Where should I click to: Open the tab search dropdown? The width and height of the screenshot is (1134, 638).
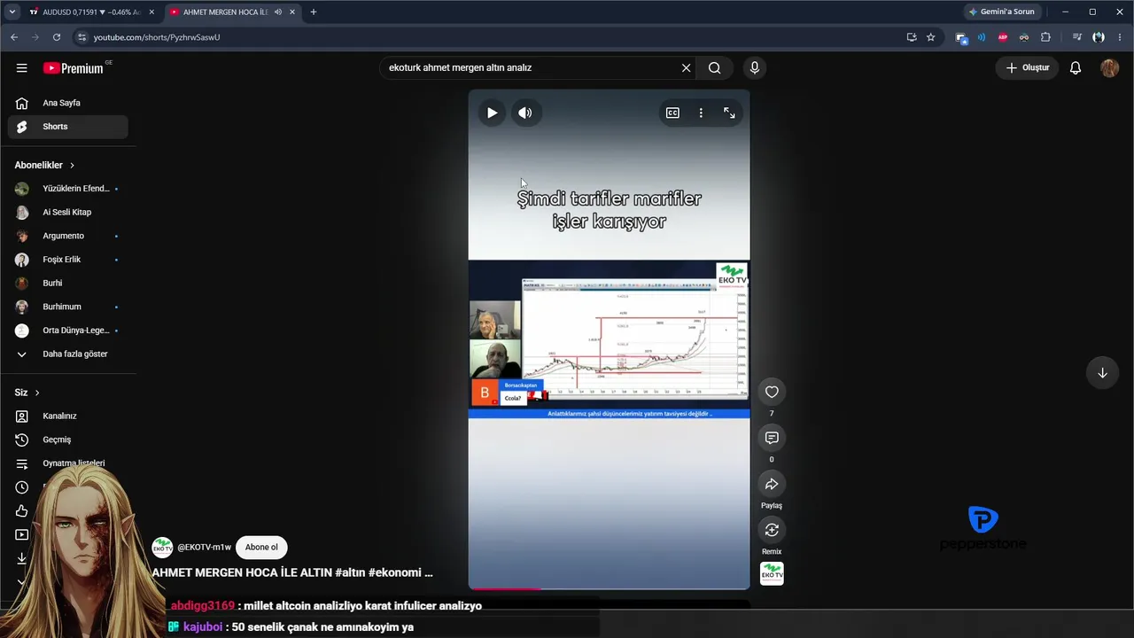[12, 12]
